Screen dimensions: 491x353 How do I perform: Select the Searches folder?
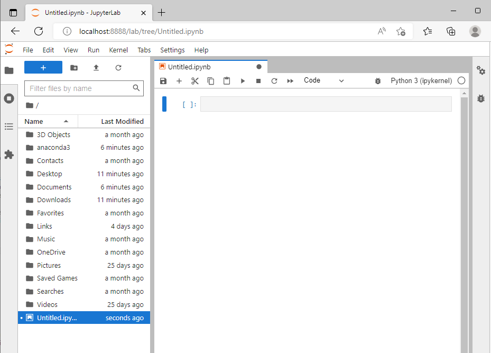(x=84, y=291)
